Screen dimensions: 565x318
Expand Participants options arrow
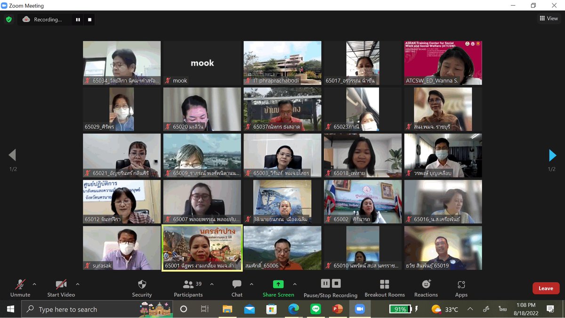(x=212, y=284)
